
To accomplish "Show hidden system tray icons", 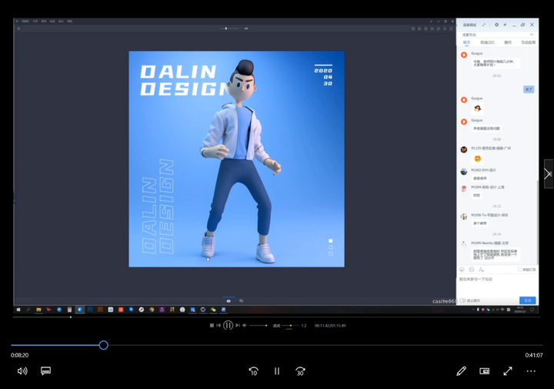I will pos(473,310).
